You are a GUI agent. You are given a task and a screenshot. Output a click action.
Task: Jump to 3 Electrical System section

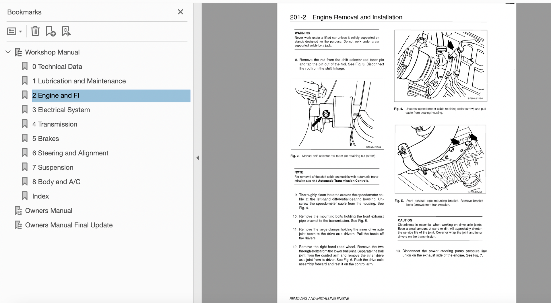[x=61, y=110]
